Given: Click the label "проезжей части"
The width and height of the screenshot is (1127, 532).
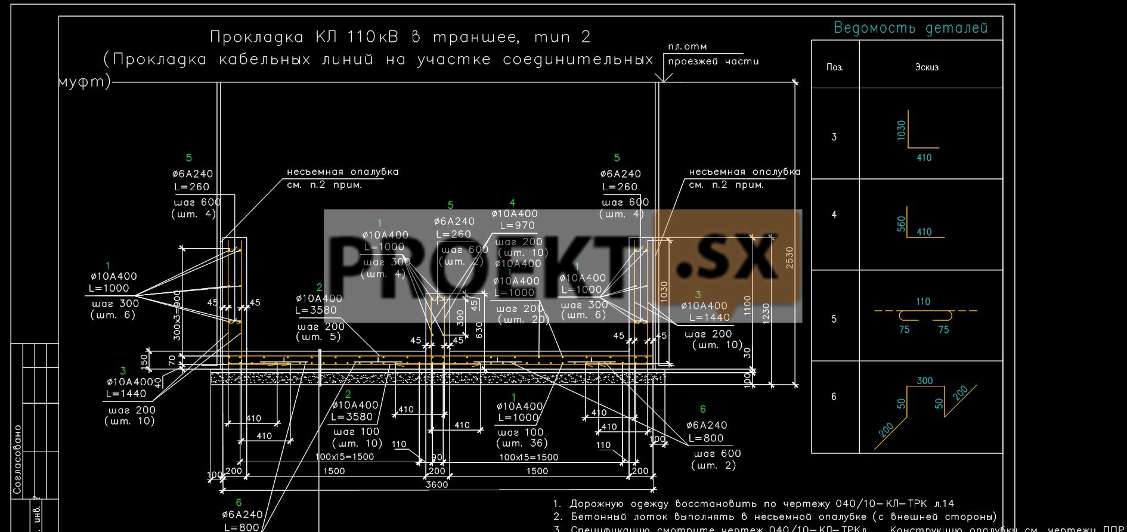Looking at the screenshot, I should [713, 61].
